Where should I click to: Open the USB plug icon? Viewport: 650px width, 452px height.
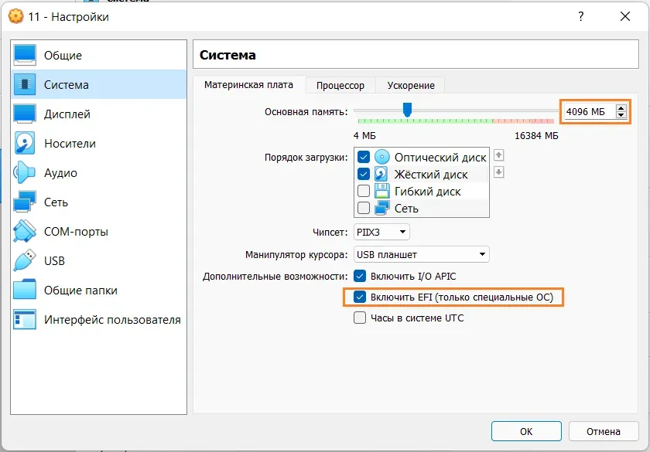click(x=25, y=261)
